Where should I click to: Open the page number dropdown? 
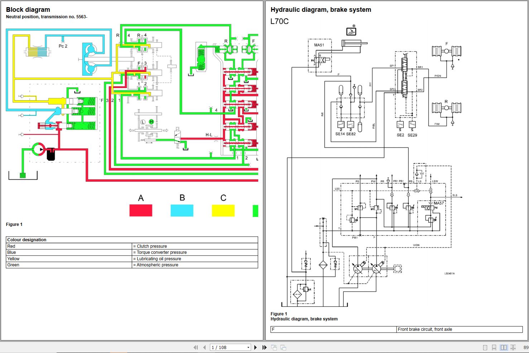(x=248, y=347)
